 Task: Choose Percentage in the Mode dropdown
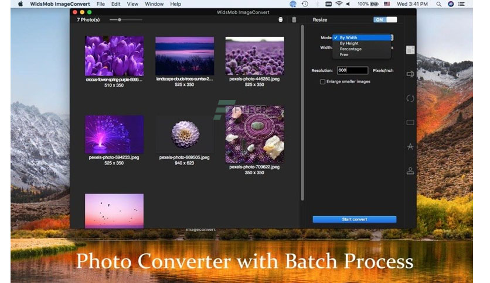tap(362, 49)
